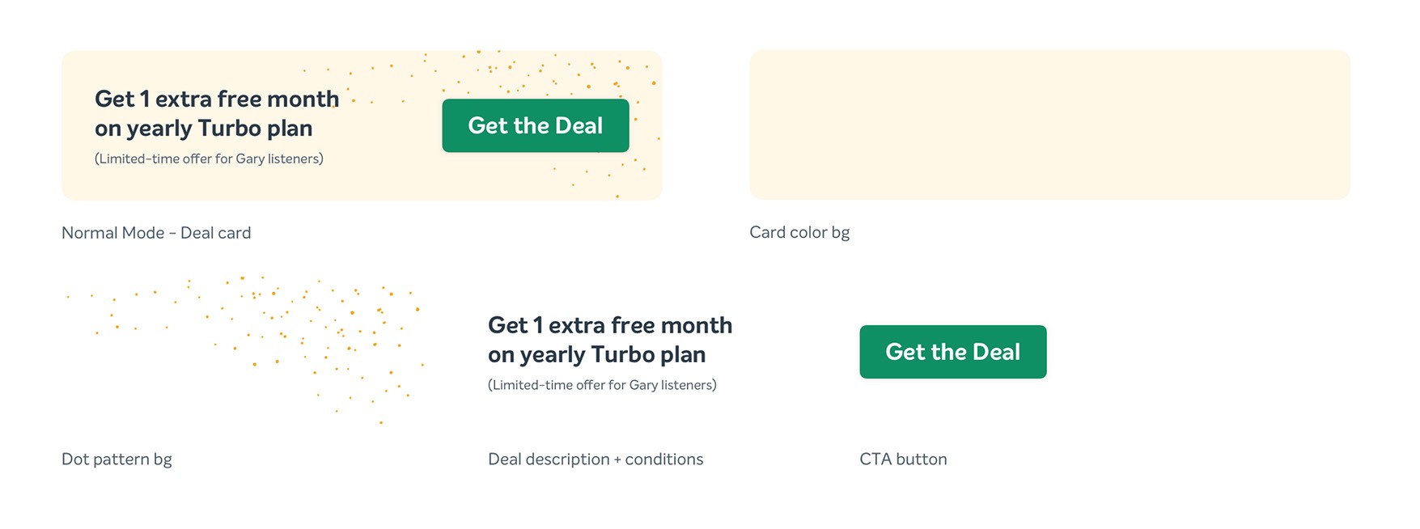The image size is (1420, 529).
Task: Click the standalone '(Limited-time offer for Gary listeners)' text
Action: coord(602,385)
